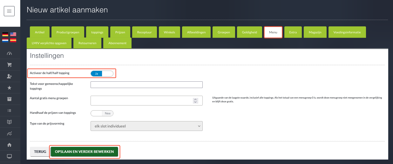Screen dimensions: 393x164
Task: Switch to the Afbeeldingen tab
Action: (x=196, y=32)
